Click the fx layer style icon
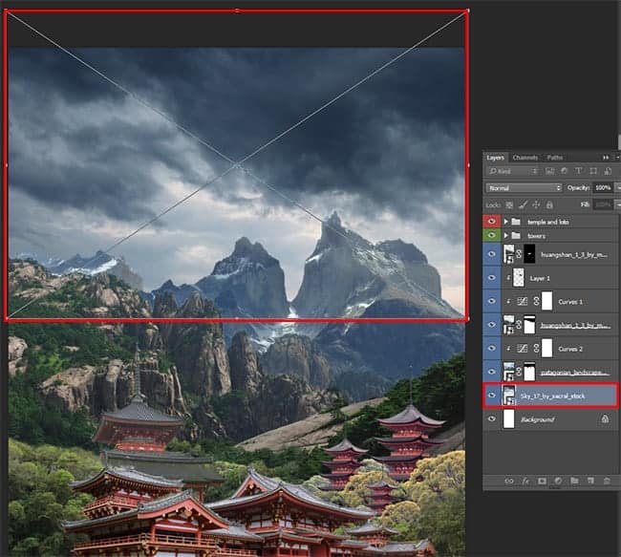Screen dimensions: 621x557 coord(525,481)
